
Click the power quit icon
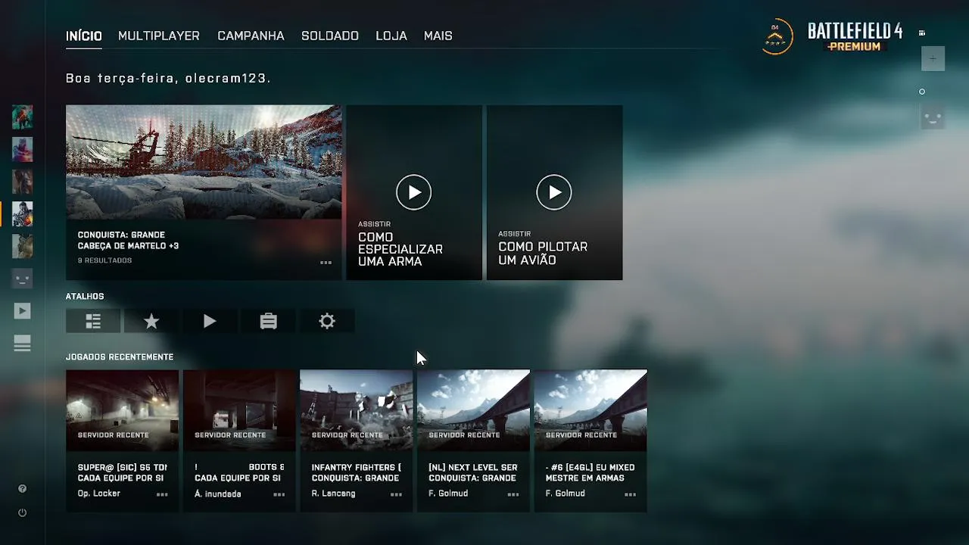point(22,512)
